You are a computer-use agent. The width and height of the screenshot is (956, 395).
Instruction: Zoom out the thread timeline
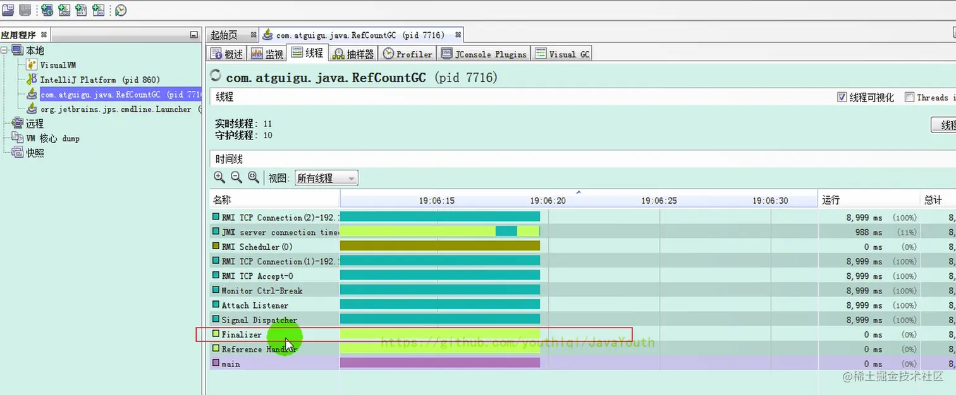(x=236, y=177)
